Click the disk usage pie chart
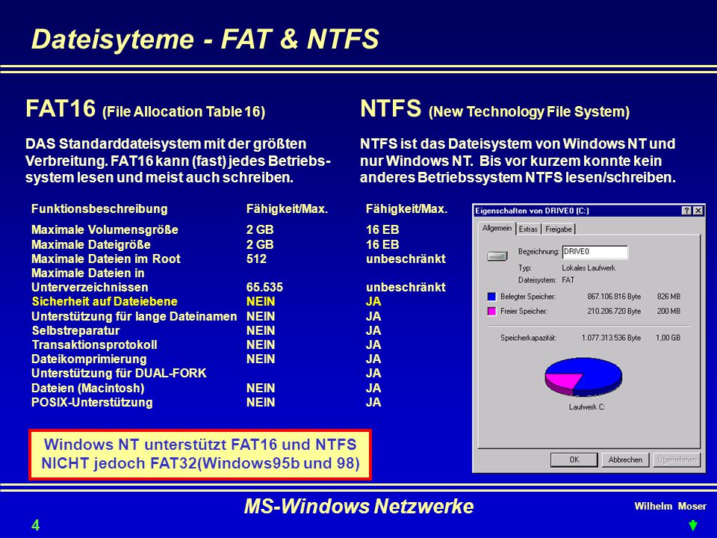 (583, 377)
